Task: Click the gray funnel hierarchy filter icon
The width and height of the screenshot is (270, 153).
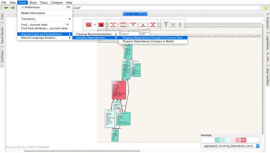Action: click(x=166, y=25)
